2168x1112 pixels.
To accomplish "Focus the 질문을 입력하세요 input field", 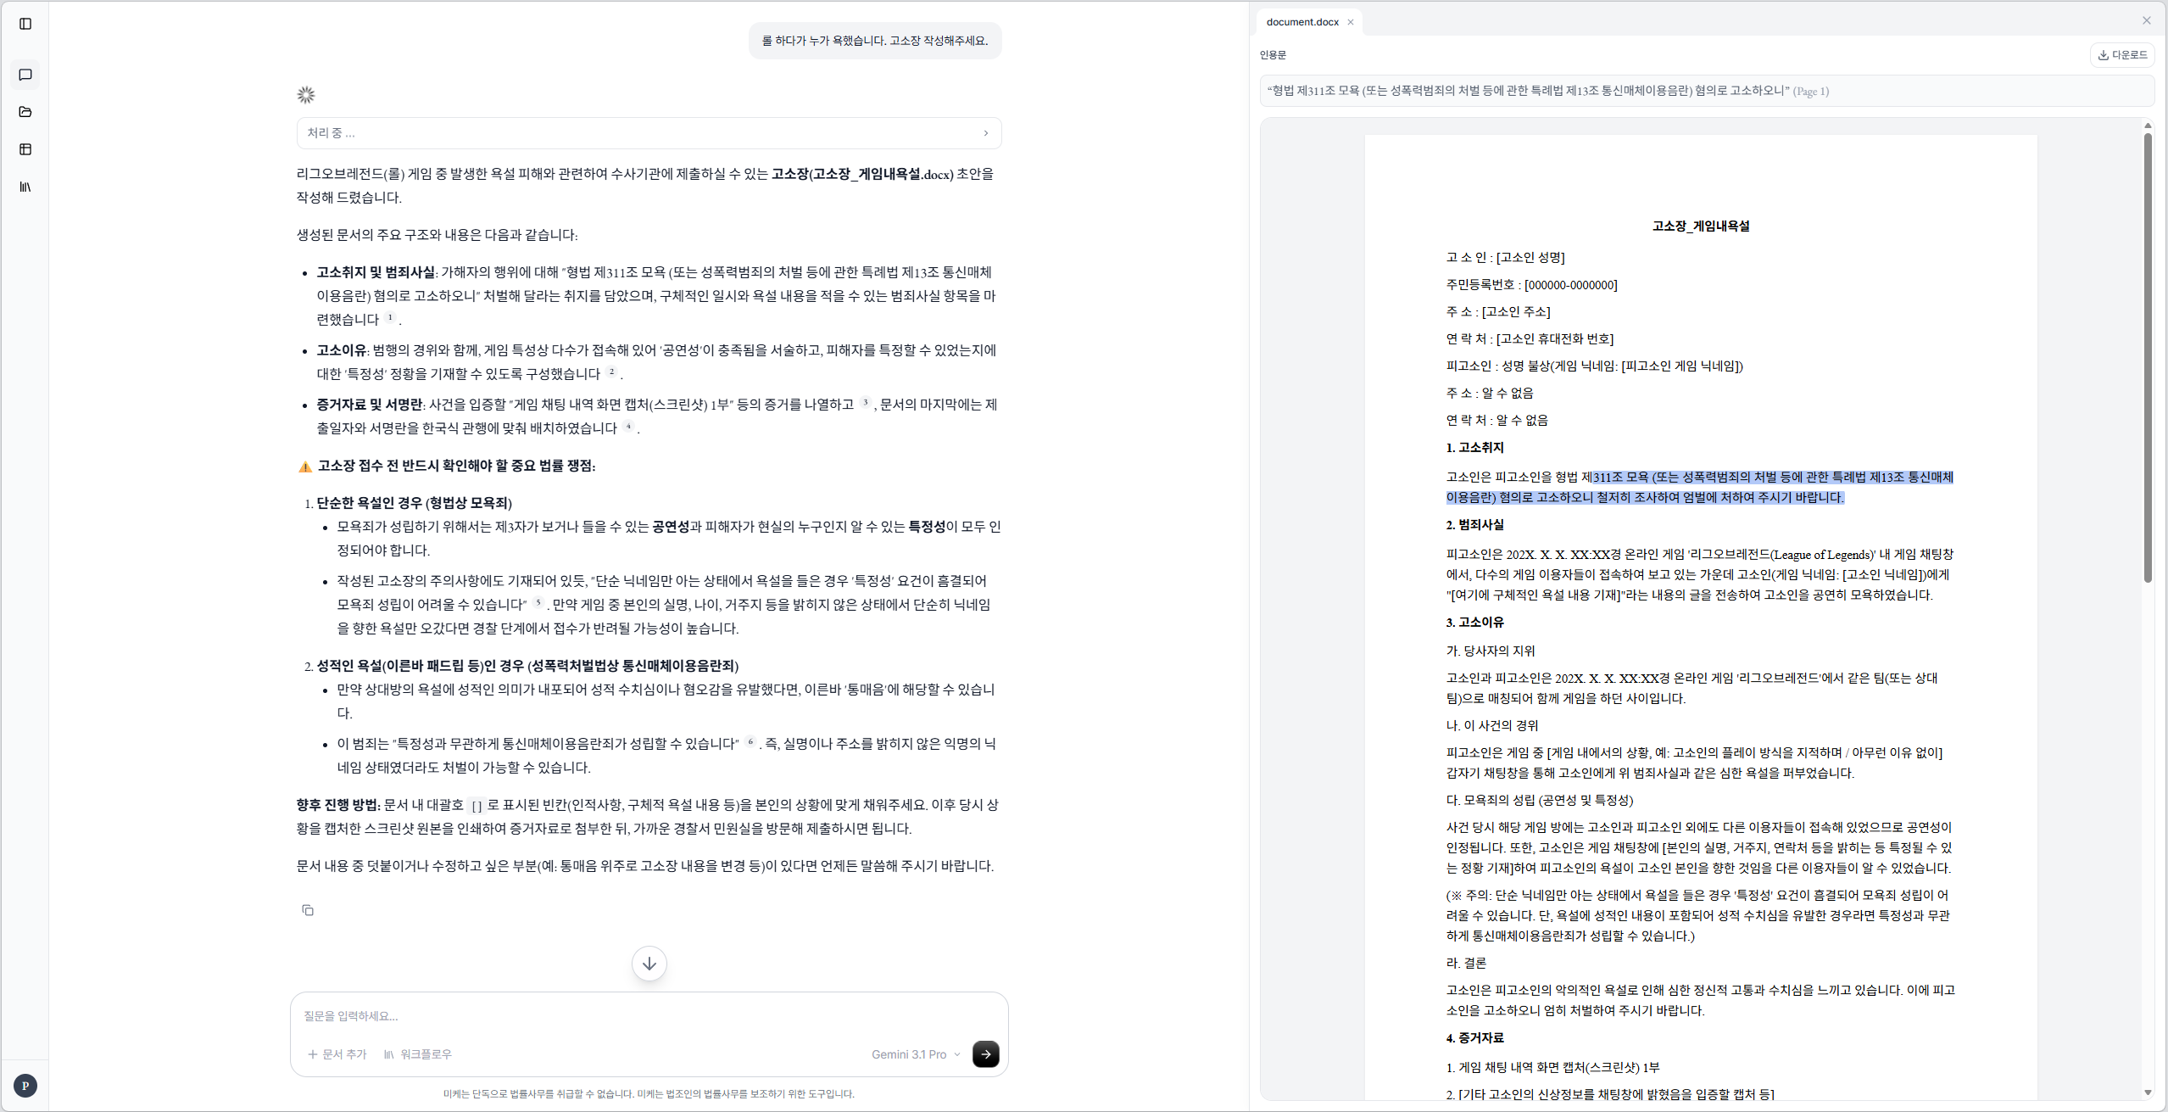I will tap(649, 1016).
